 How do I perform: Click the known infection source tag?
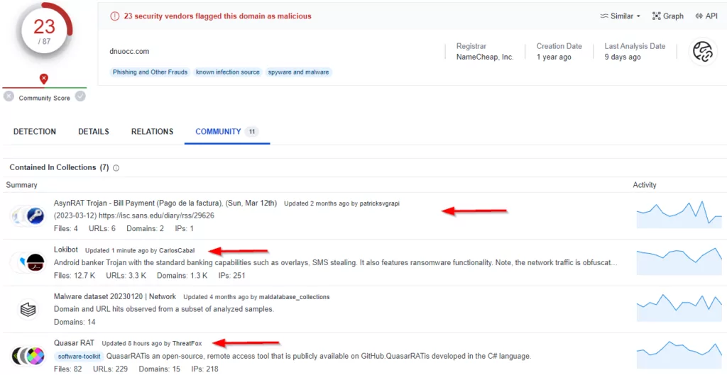[x=228, y=72]
